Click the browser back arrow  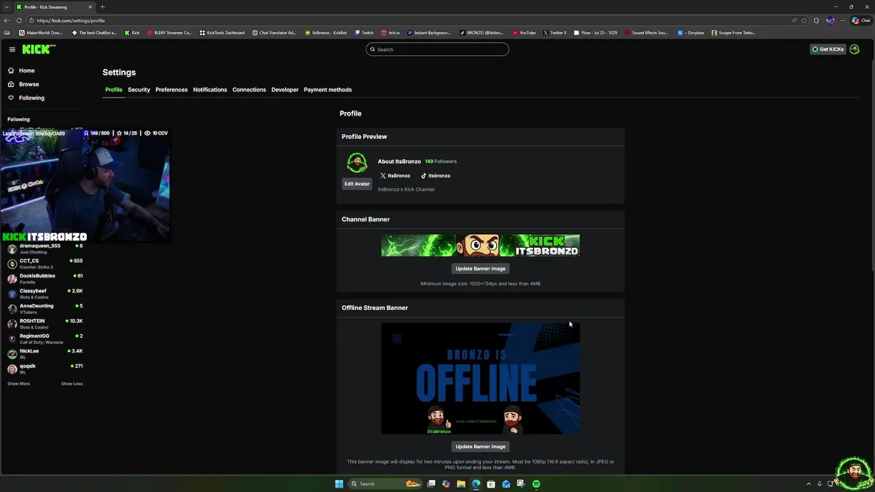pos(7,20)
